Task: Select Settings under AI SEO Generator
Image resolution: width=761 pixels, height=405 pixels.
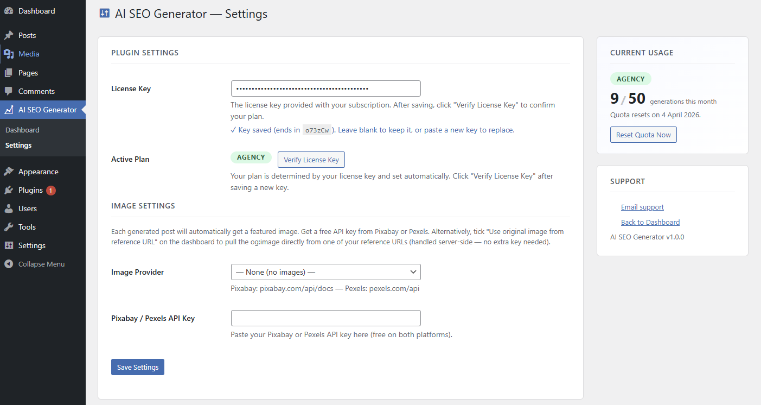Action: pos(18,145)
